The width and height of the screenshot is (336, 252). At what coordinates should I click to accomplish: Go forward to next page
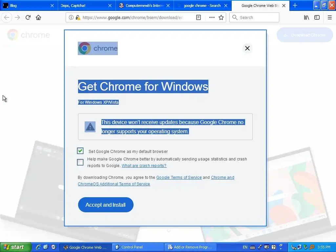tap(17, 17)
